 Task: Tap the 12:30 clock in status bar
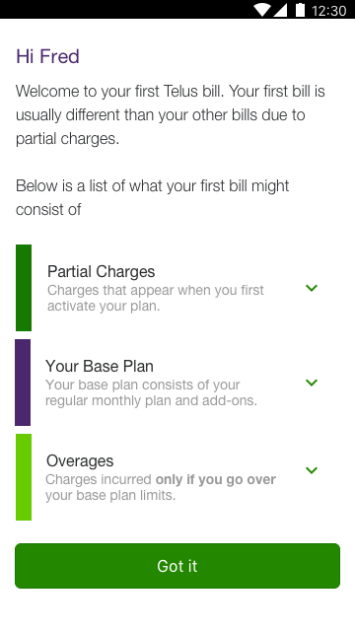click(x=328, y=11)
